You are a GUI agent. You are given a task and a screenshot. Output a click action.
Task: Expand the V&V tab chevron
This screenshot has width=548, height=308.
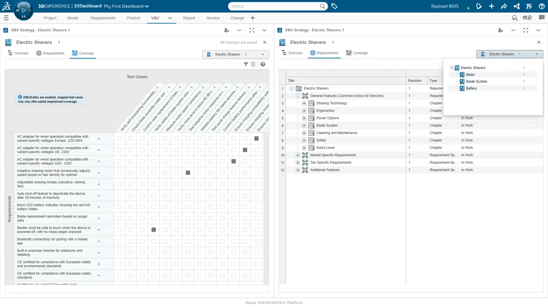pyautogui.click(x=170, y=18)
